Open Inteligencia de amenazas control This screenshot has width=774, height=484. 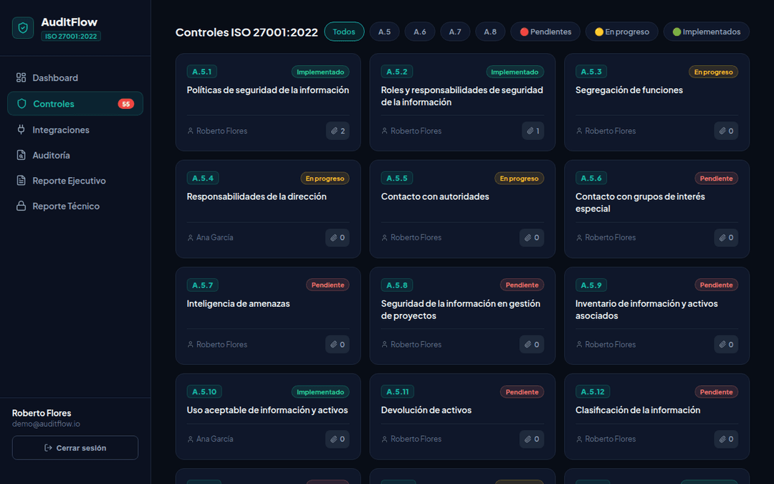click(x=239, y=304)
